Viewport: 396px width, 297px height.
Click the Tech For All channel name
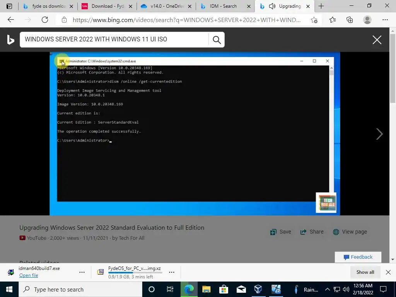[x=131, y=238]
